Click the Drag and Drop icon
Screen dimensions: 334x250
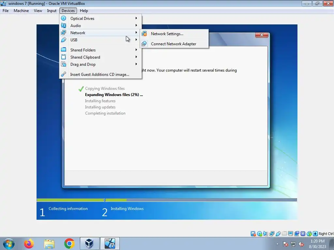click(x=64, y=64)
